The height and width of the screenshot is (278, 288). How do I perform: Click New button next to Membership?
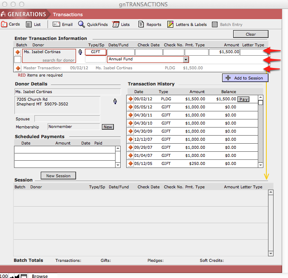107,127
